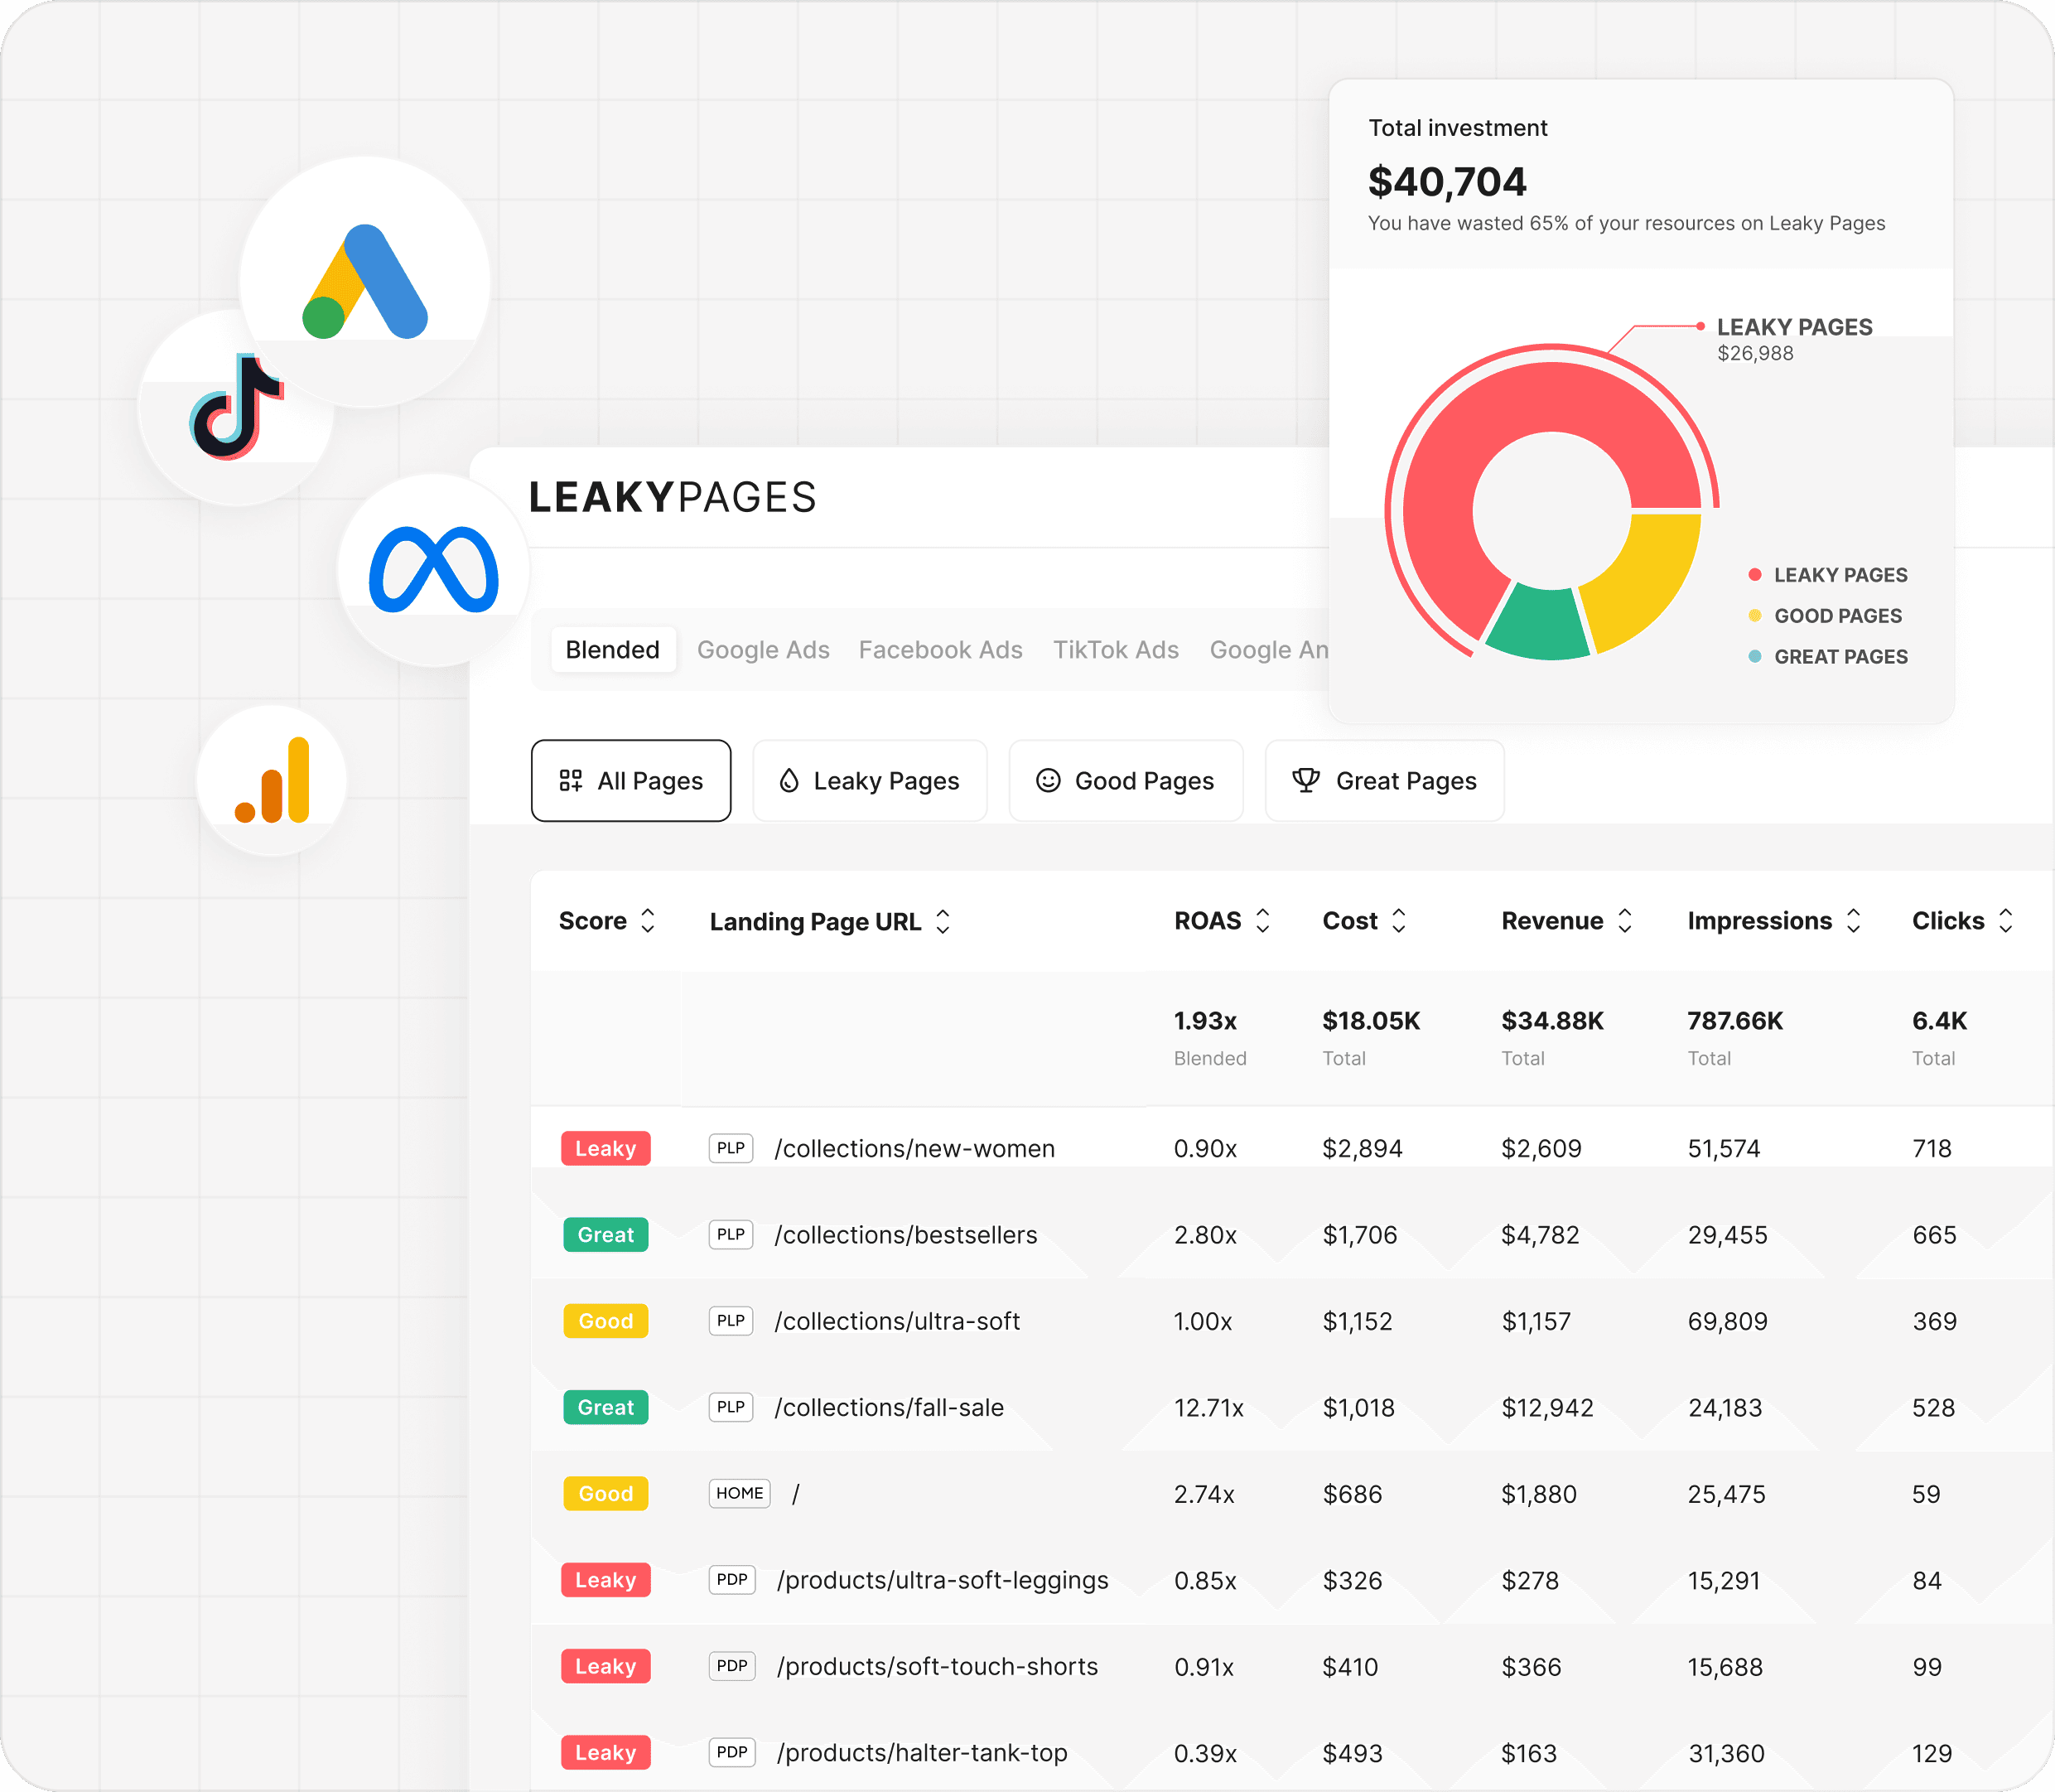
Task: Open /collections/fall-sale landing page URL
Action: click(x=890, y=1407)
